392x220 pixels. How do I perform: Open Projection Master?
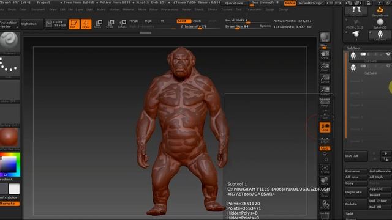(9, 24)
